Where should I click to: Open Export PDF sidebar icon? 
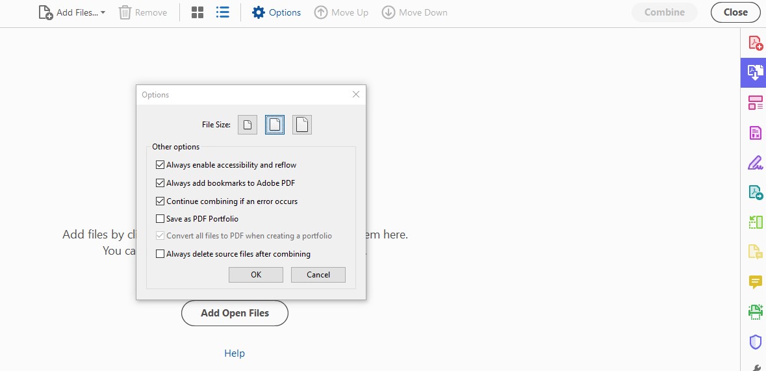point(756,192)
